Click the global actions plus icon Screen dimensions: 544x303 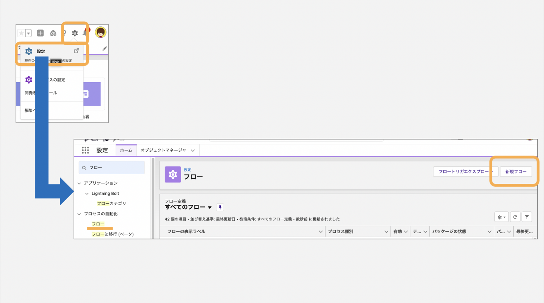[x=40, y=33]
